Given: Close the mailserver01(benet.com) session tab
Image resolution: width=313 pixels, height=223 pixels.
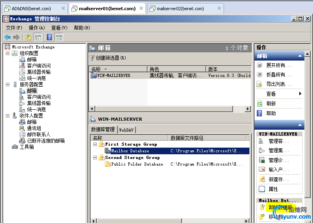Looking at the screenshot, I should 141,8.
